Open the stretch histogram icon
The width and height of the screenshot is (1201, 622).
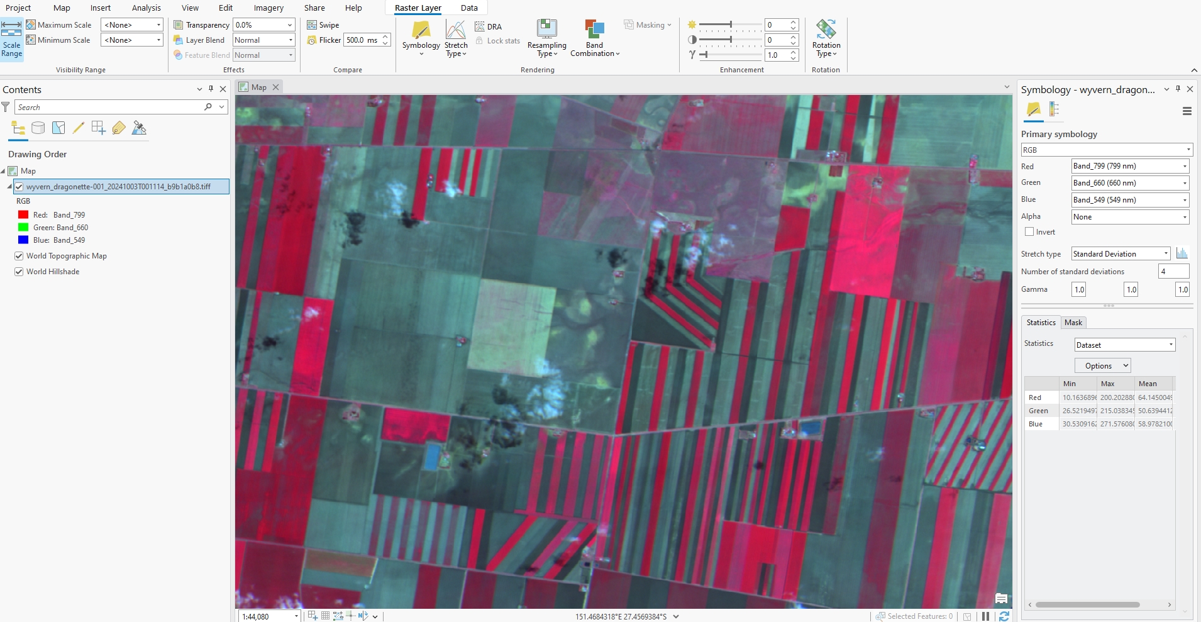point(1182,253)
